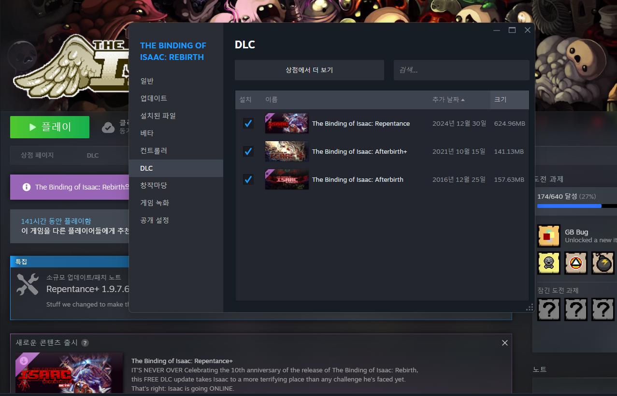Open 공개 설정 settings section
This screenshot has width=617, height=396.
point(176,220)
